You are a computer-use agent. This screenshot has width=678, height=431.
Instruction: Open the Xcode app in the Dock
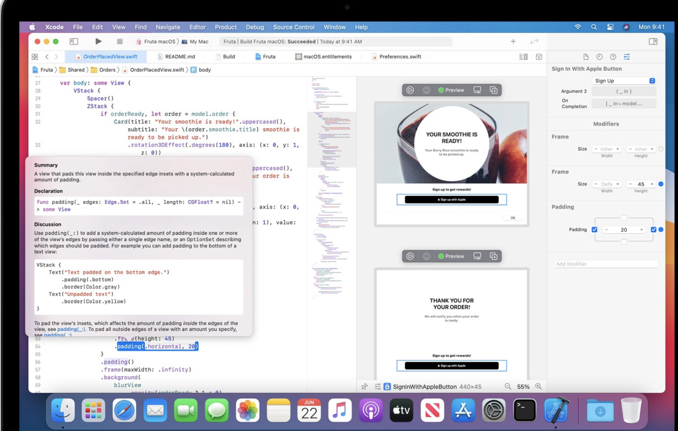click(x=556, y=410)
